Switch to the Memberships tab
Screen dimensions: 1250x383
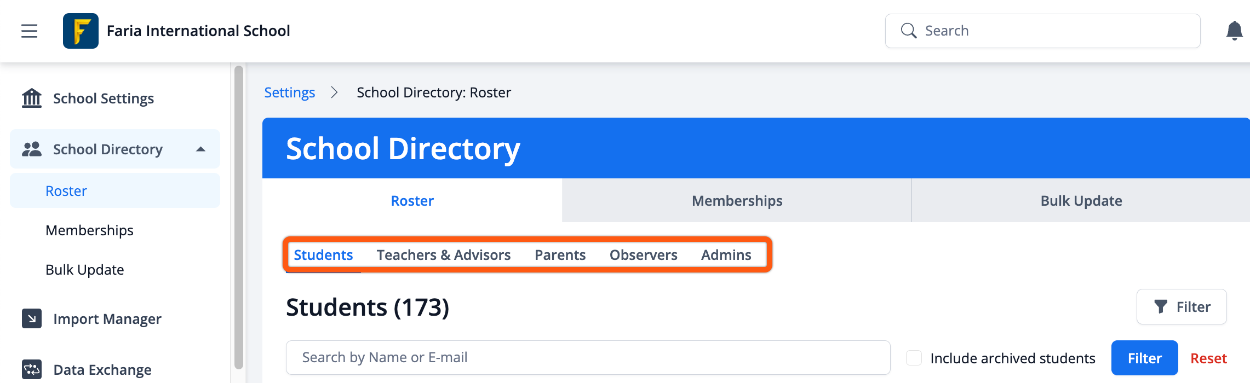tap(737, 201)
